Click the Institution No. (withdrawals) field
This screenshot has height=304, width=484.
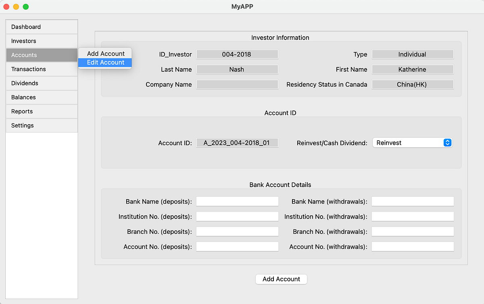pos(412,216)
